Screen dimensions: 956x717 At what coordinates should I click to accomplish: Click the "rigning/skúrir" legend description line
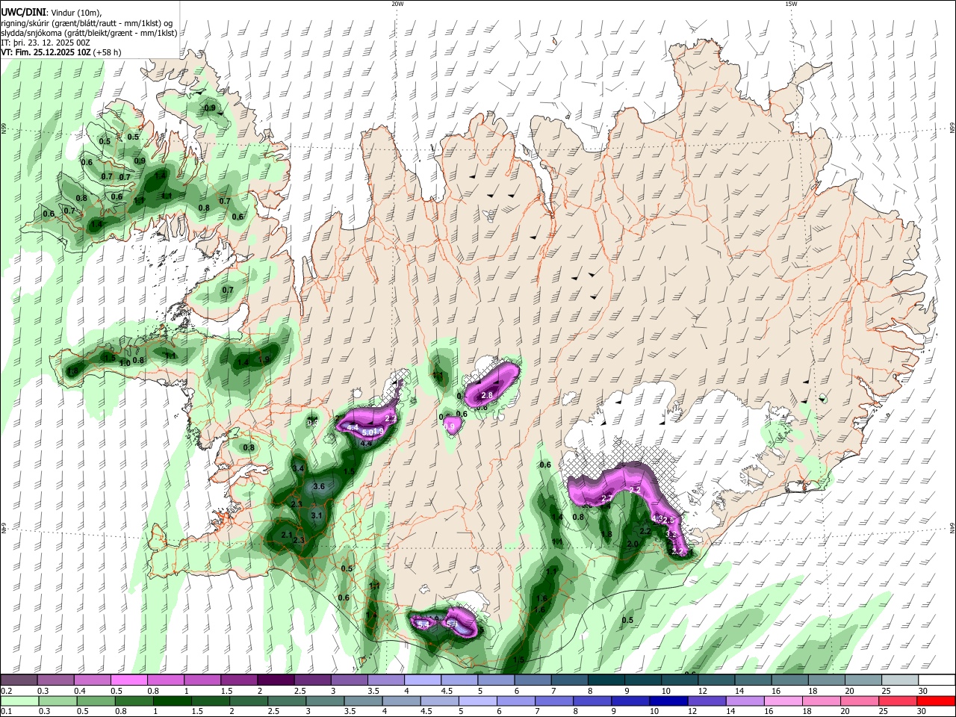[x=87, y=23]
